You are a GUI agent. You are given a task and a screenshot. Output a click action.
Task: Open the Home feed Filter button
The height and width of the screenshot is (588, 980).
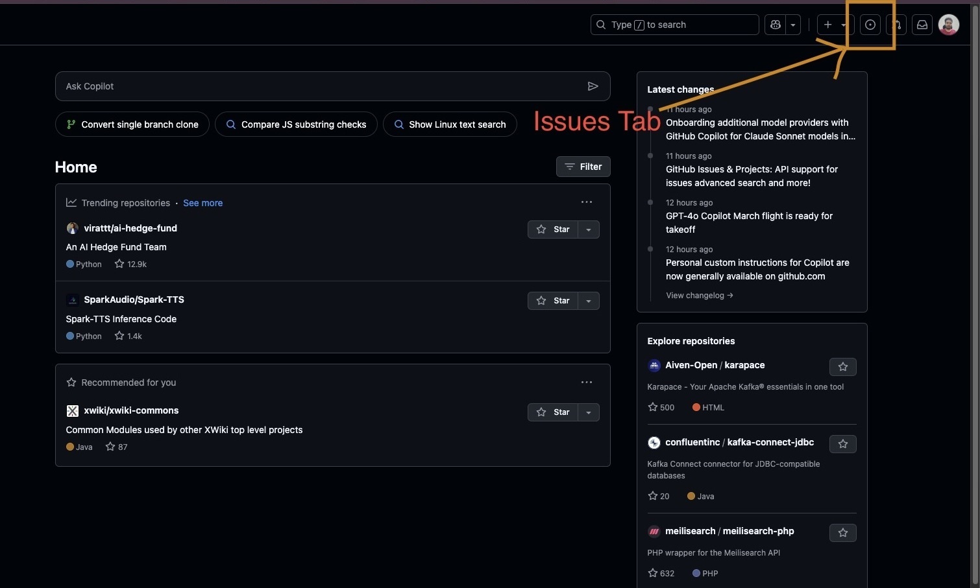click(x=583, y=167)
